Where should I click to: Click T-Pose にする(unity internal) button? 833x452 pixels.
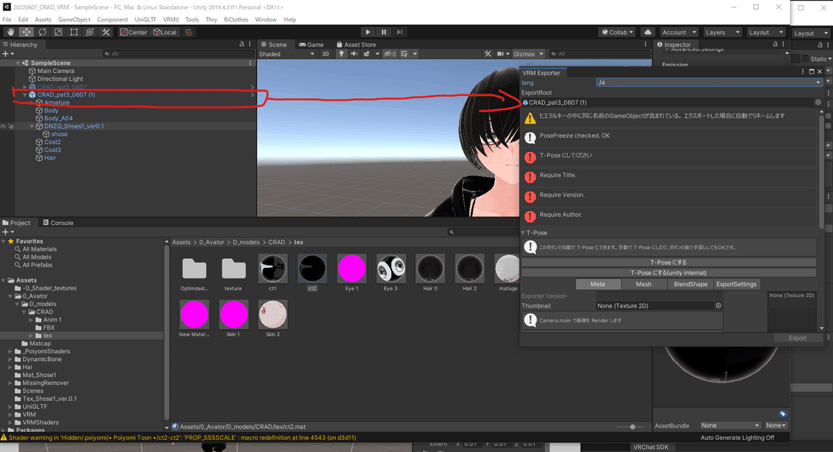point(668,273)
